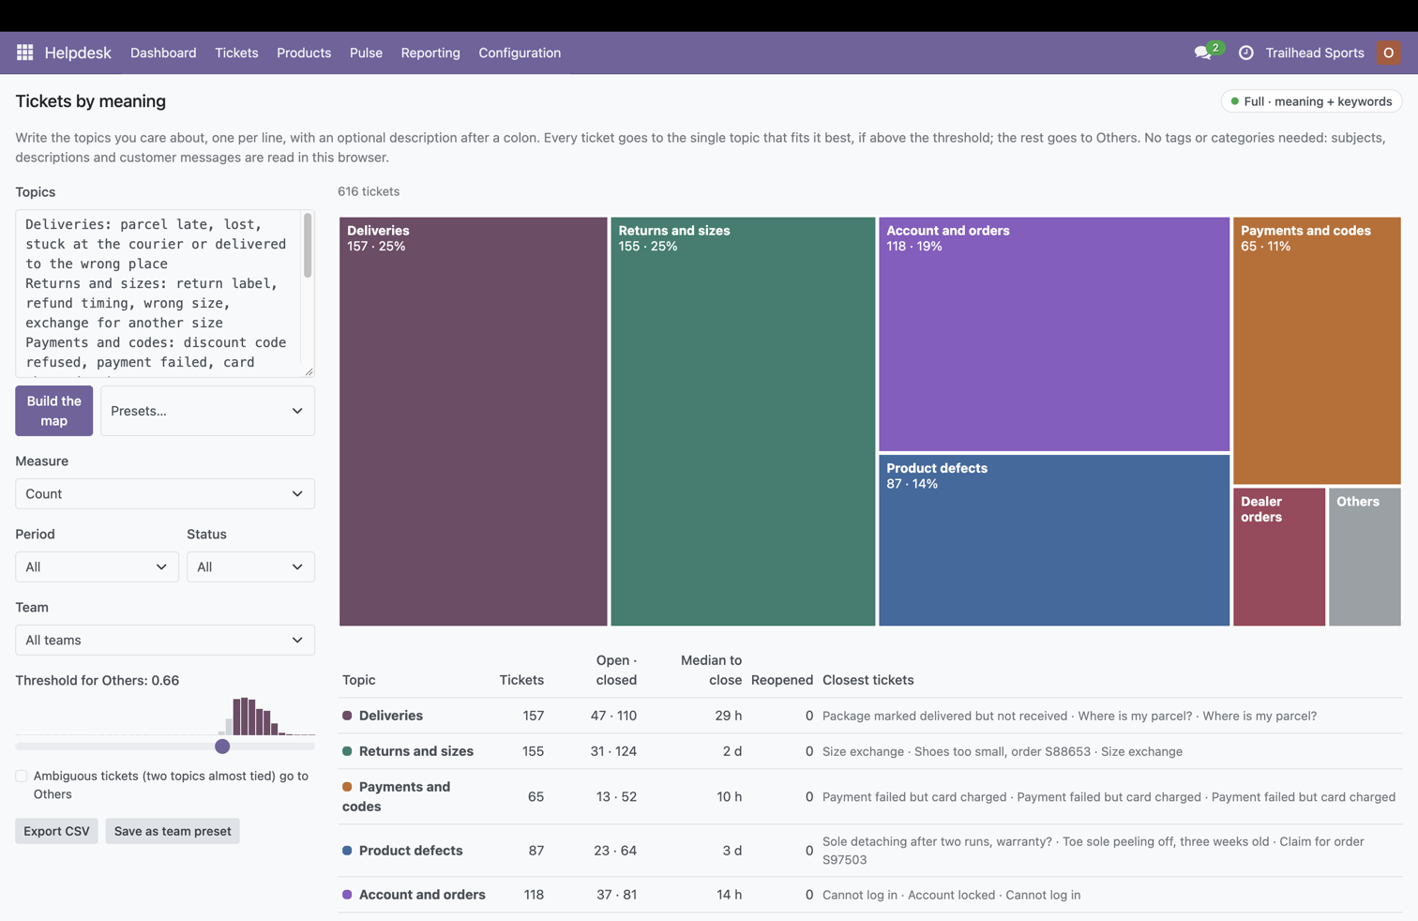Click the Payments and codes color dot

coord(347,787)
